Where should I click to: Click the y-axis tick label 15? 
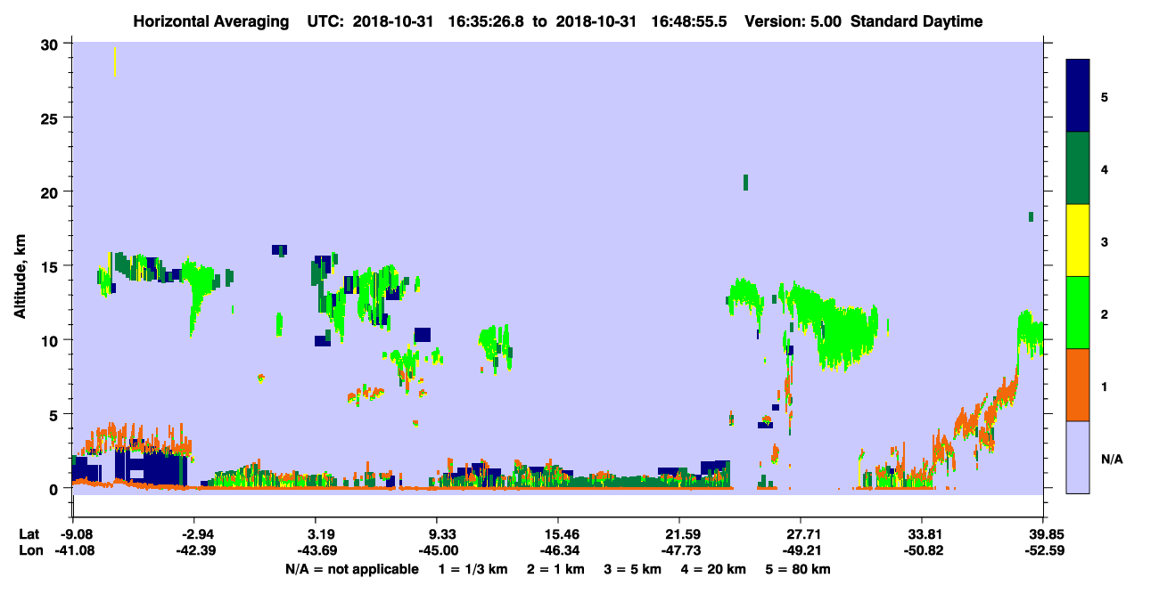[x=51, y=265]
